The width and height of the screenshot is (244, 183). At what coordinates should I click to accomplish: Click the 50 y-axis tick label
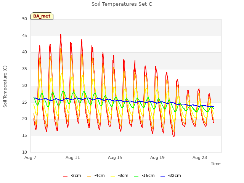(24, 19)
